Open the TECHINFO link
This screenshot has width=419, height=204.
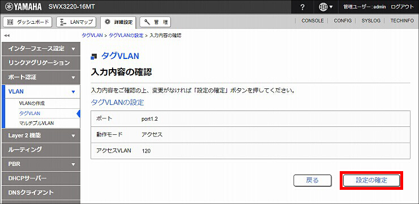pos(402,21)
